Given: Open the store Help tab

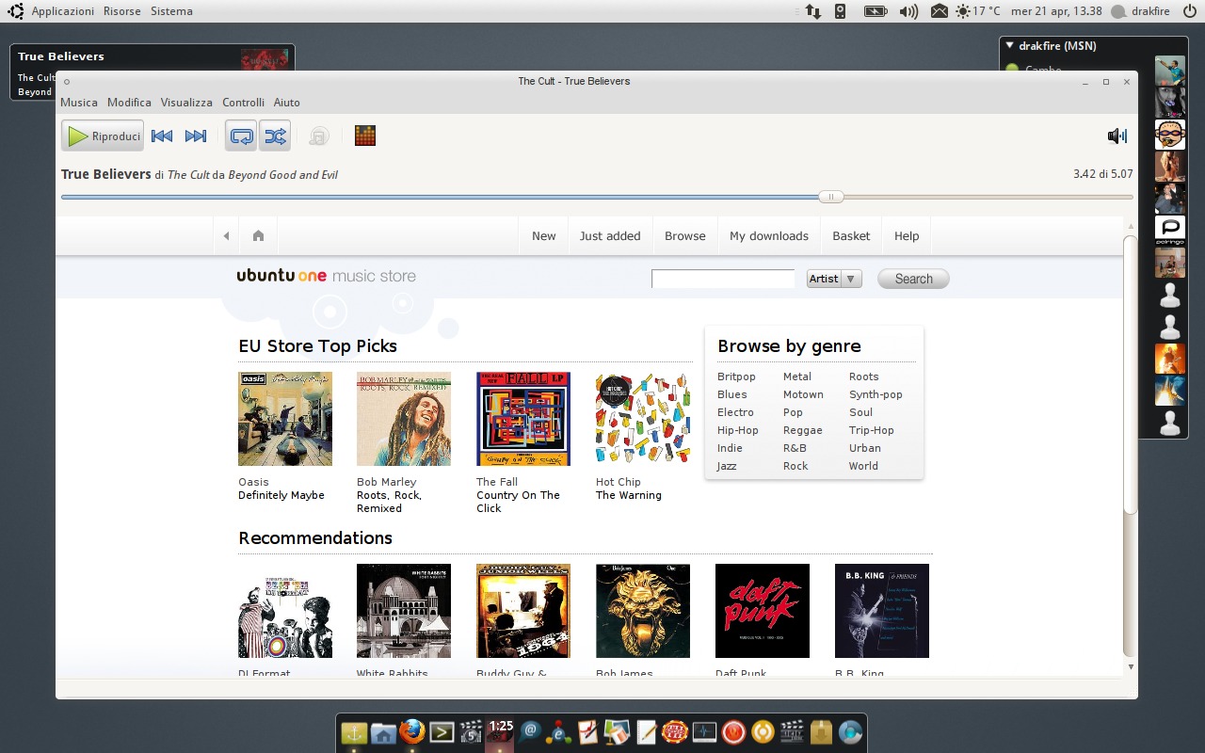Looking at the screenshot, I should tap(907, 236).
